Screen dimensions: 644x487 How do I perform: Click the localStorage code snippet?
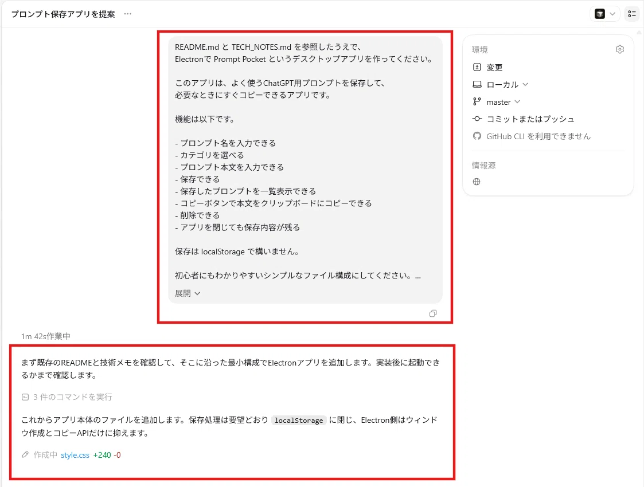point(299,420)
